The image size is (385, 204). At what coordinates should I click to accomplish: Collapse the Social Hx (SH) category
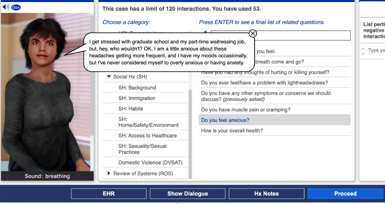[x=109, y=76]
